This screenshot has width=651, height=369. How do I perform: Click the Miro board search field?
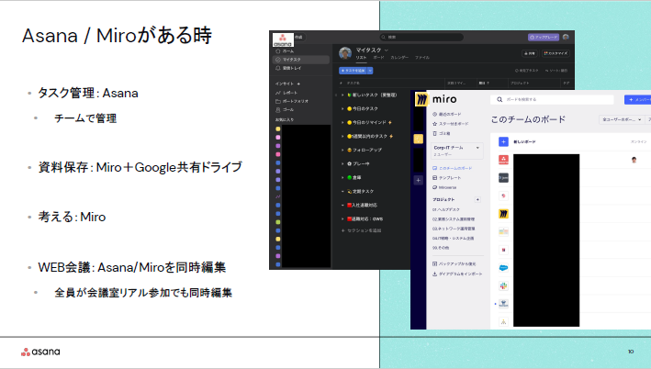[x=552, y=100]
